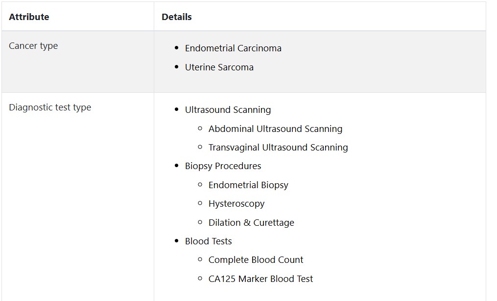Click Transvaginal Ultrasound Scanning sub-item
The width and height of the screenshot is (497, 301).
[x=278, y=148]
